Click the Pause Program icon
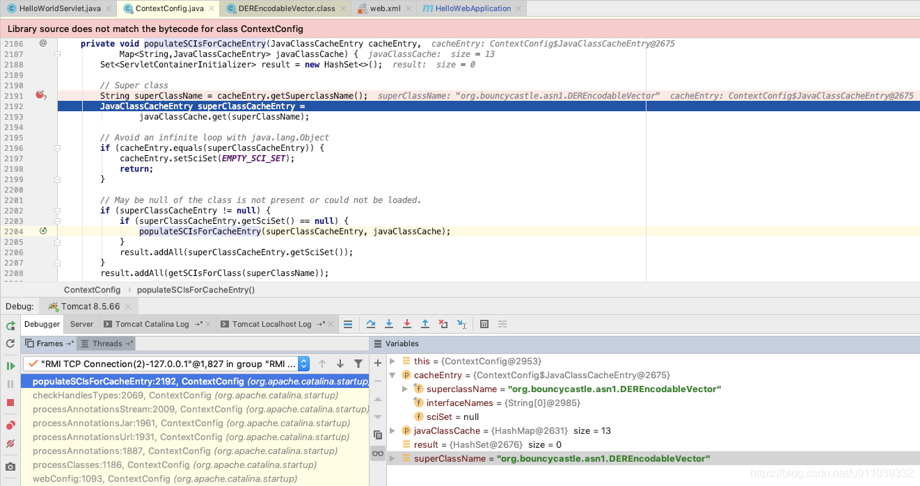This screenshot has width=920, height=486. coord(10,384)
